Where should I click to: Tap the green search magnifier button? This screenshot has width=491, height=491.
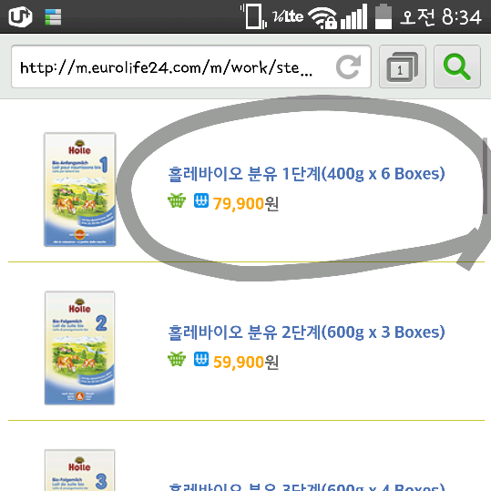tap(457, 66)
